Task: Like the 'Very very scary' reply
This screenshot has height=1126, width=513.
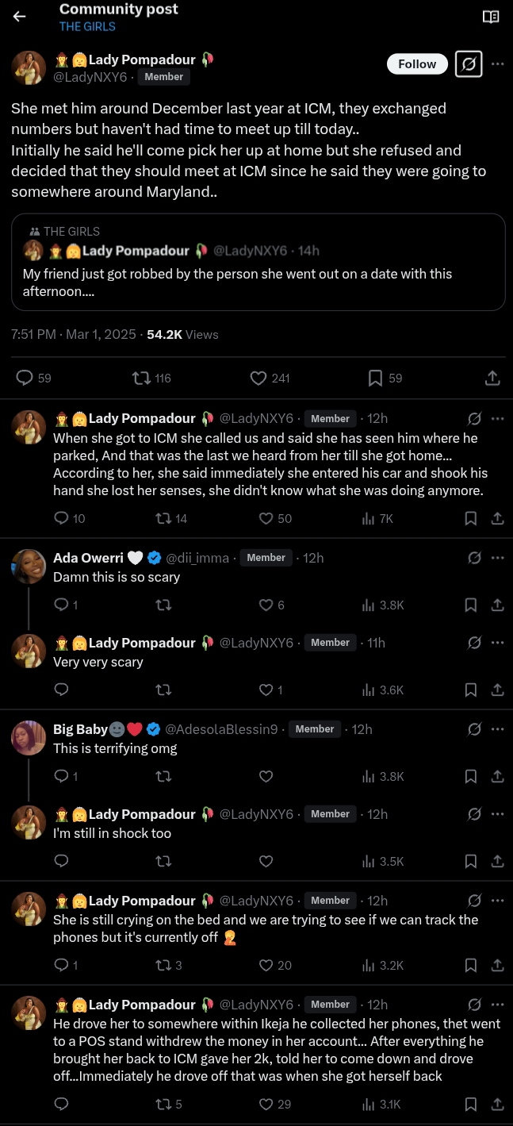Action: click(x=266, y=690)
